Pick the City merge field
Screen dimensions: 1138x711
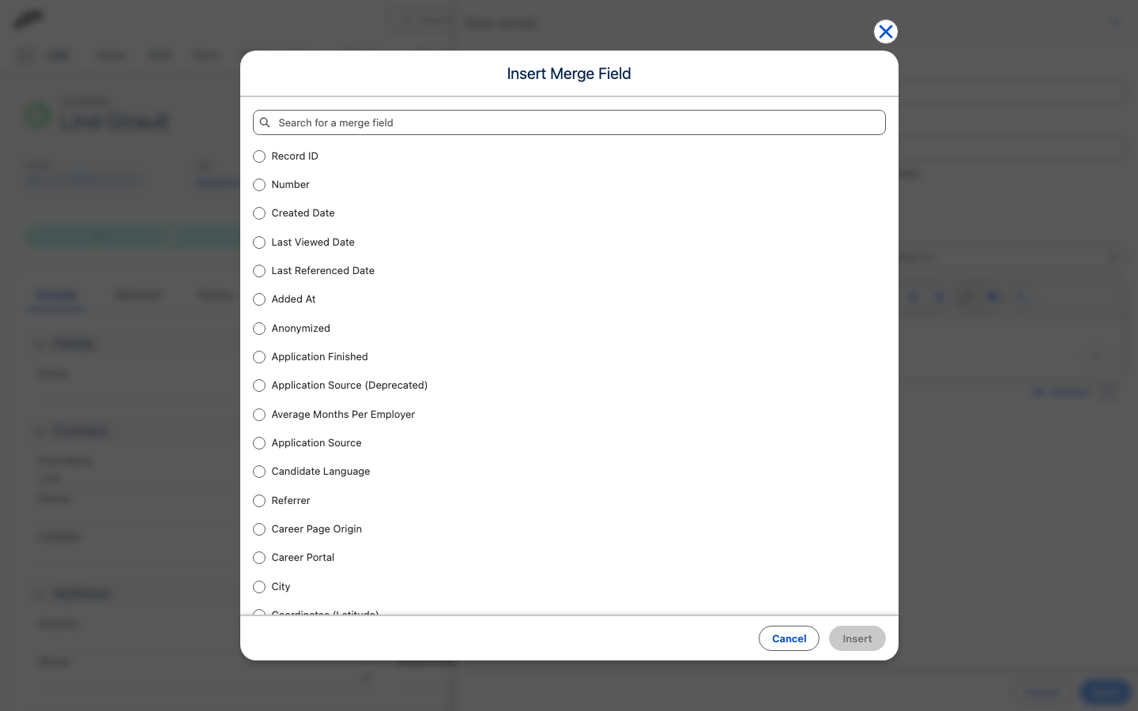pos(259,587)
